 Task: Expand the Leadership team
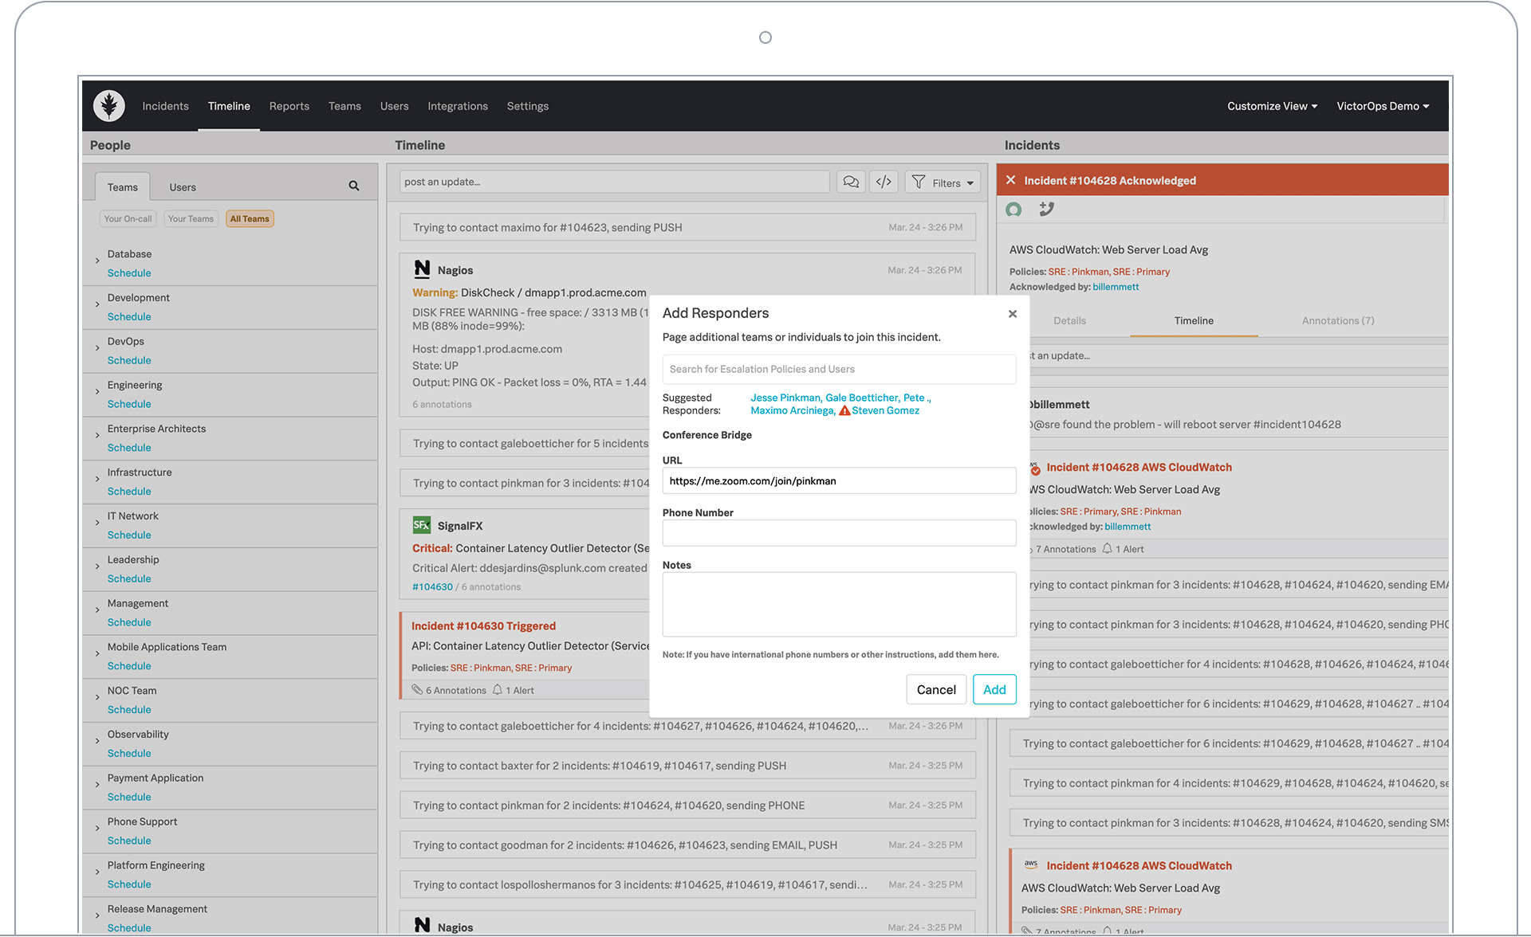tap(97, 567)
